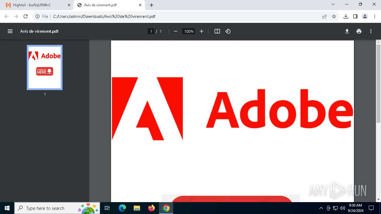Open Task View on the taskbar
The height and width of the screenshot is (214, 381).
pyautogui.click(x=107, y=208)
